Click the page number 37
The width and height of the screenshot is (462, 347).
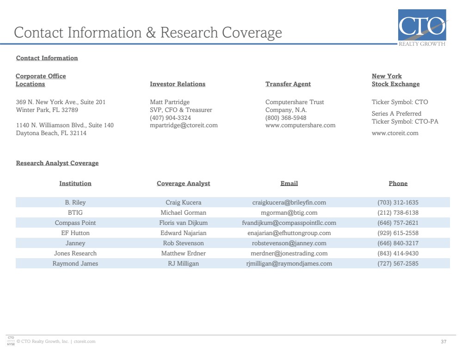[x=444, y=341]
